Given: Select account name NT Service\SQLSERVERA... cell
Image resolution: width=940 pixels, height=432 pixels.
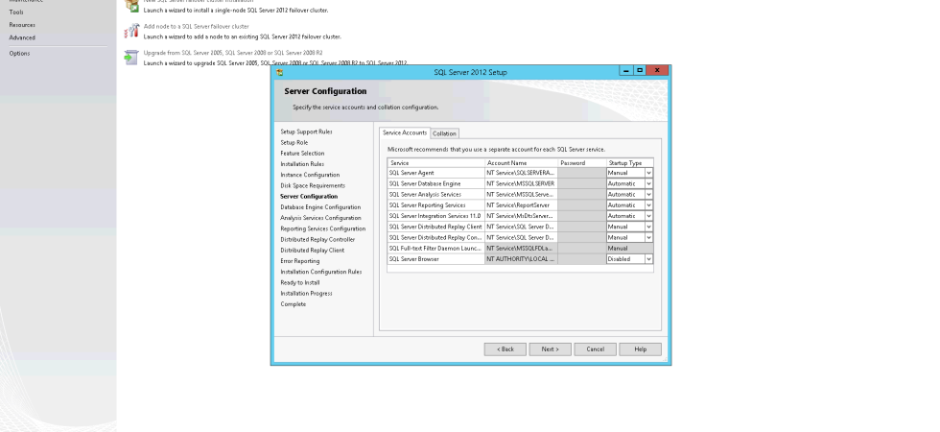Looking at the screenshot, I should (521, 173).
